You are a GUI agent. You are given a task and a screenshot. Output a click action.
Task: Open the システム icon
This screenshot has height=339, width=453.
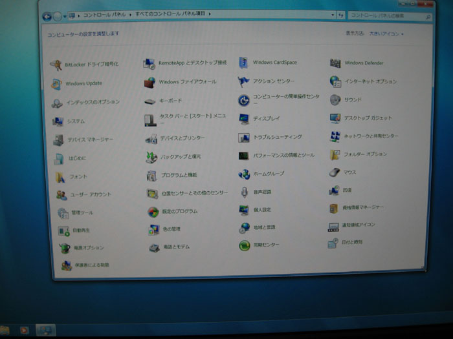[x=58, y=121]
